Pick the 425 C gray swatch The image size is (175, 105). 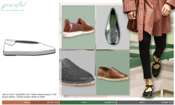[x=131, y=103]
